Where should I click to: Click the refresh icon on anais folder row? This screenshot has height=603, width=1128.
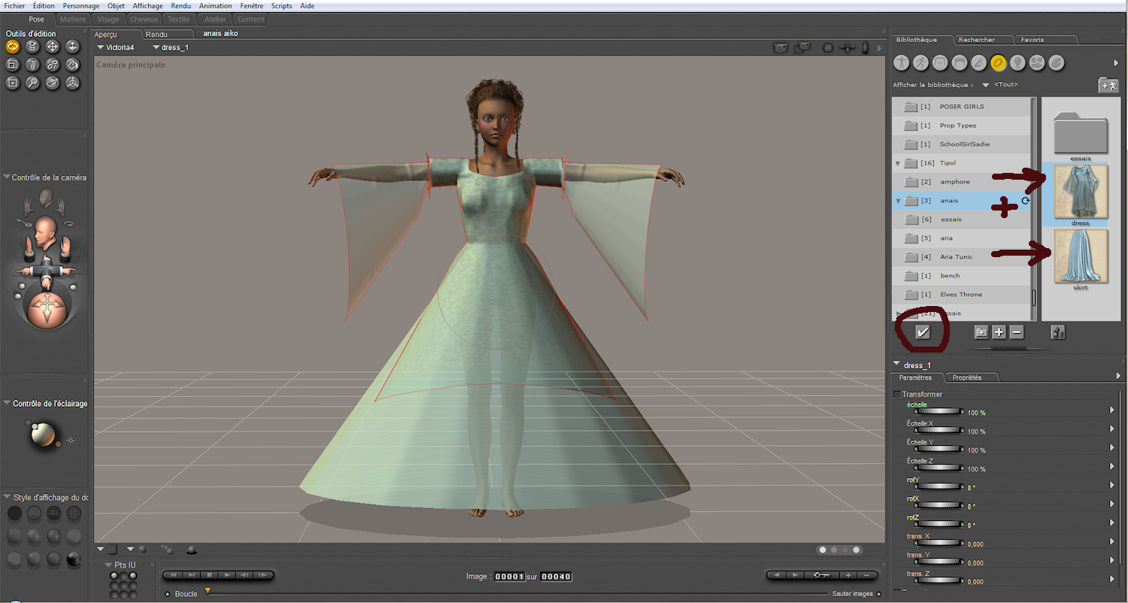tap(1025, 201)
